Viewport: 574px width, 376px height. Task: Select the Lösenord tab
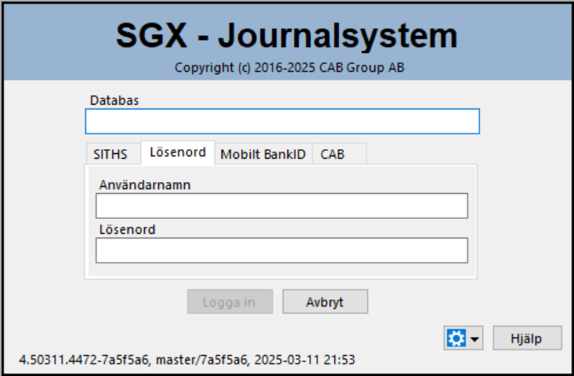(178, 152)
